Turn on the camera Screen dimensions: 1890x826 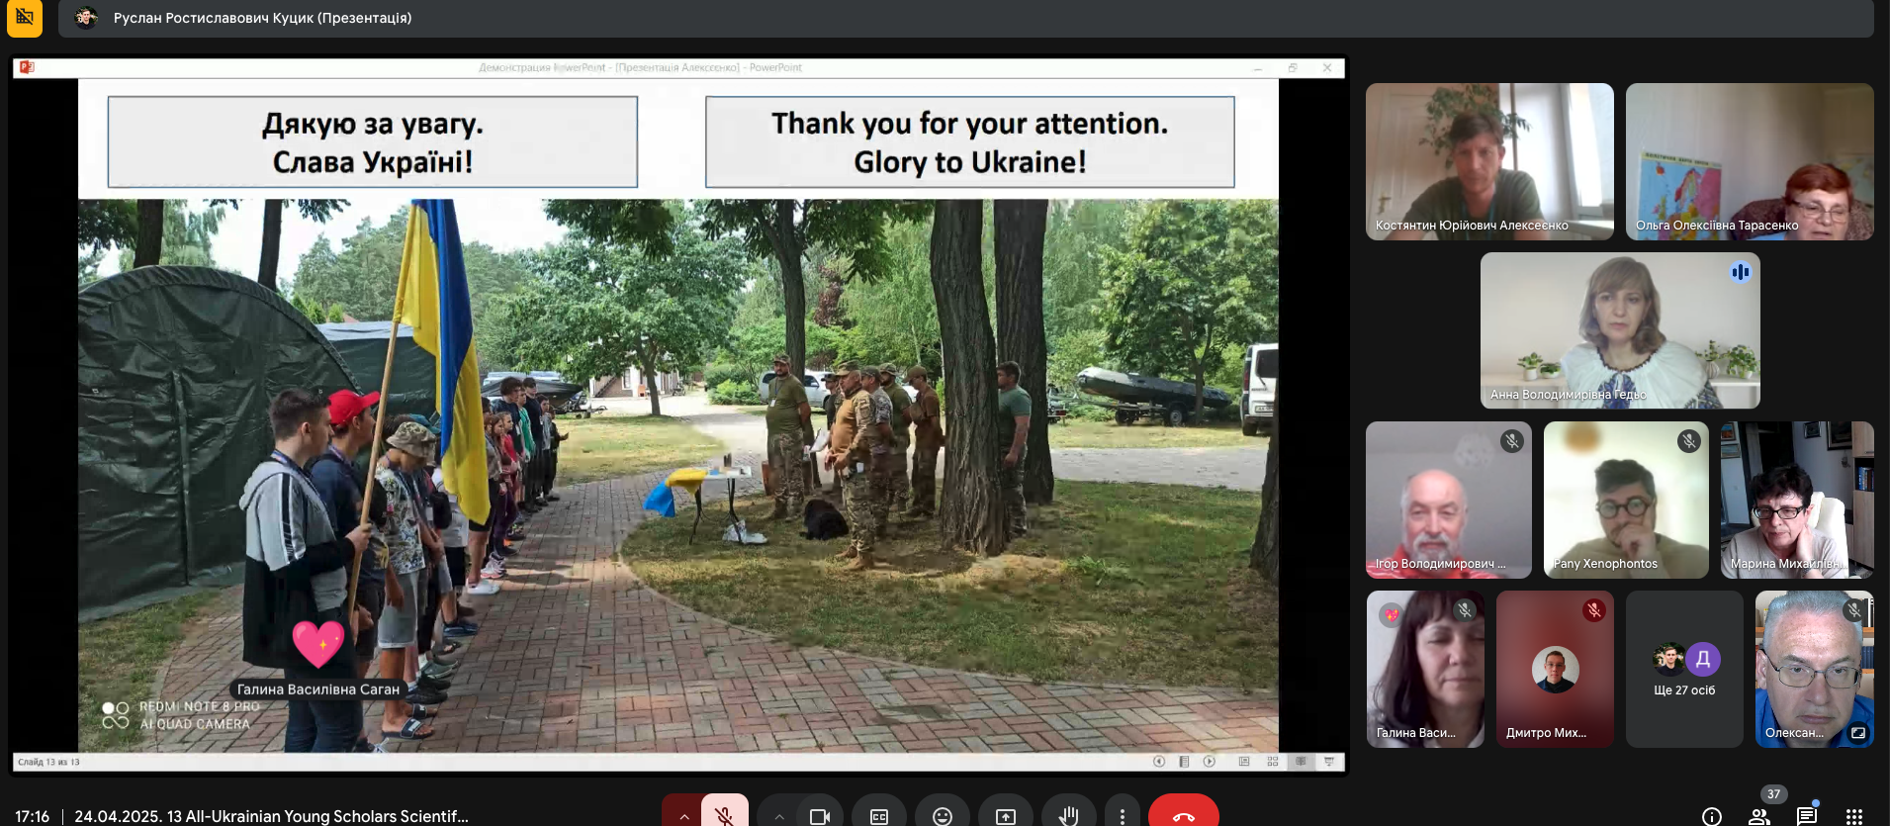point(819,815)
